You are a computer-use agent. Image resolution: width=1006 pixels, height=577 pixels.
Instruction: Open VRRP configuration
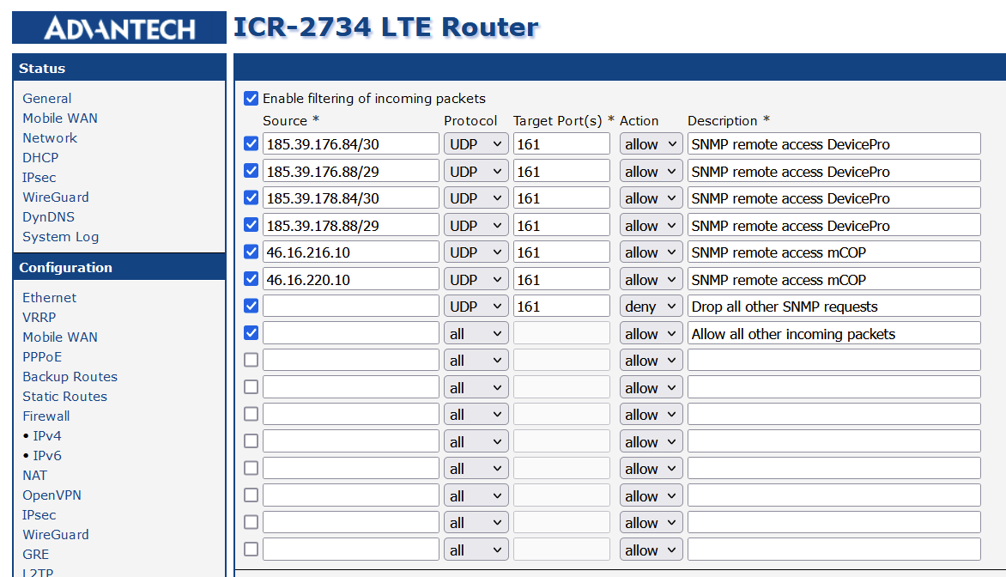point(39,317)
